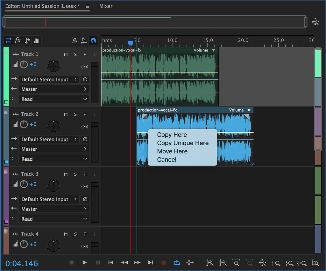Click the skip selection timer icon
Screen dimensions: 326x271
(x=84, y=40)
